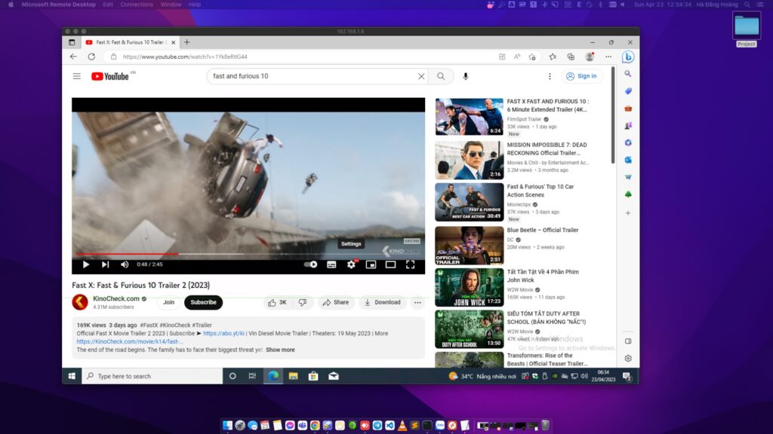The height and width of the screenshot is (434, 773).
Task: Open Bing chat sidebar button
Action: (x=627, y=57)
